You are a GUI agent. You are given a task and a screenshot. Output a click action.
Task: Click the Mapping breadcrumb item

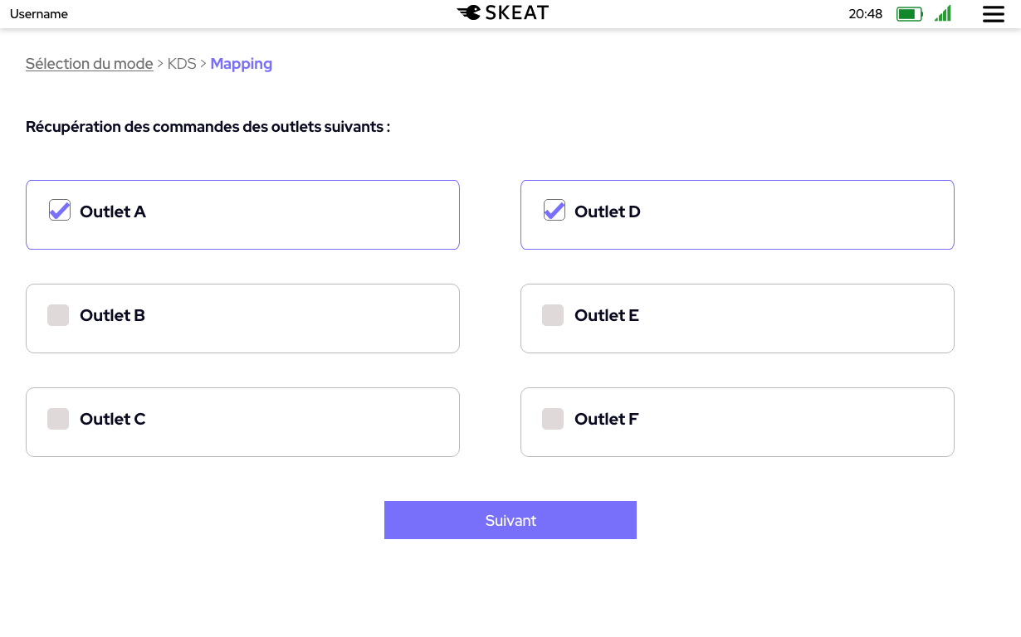pyautogui.click(x=242, y=64)
